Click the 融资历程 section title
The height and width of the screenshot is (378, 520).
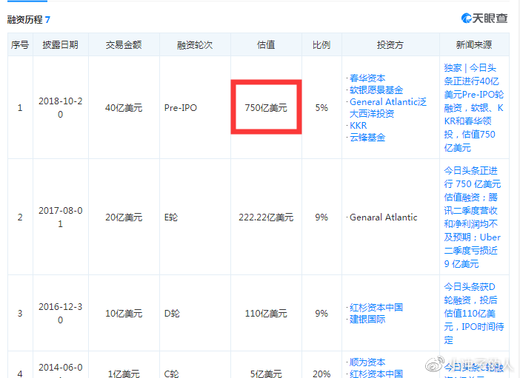click(25, 18)
